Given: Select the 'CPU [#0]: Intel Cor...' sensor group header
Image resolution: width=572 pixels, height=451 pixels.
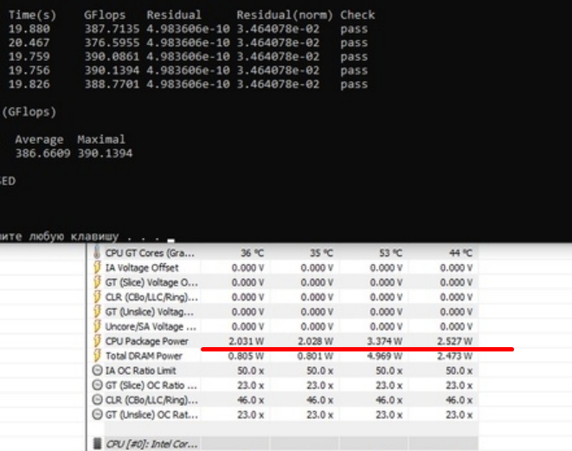Looking at the screenshot, I should click(x=151, y=444).
